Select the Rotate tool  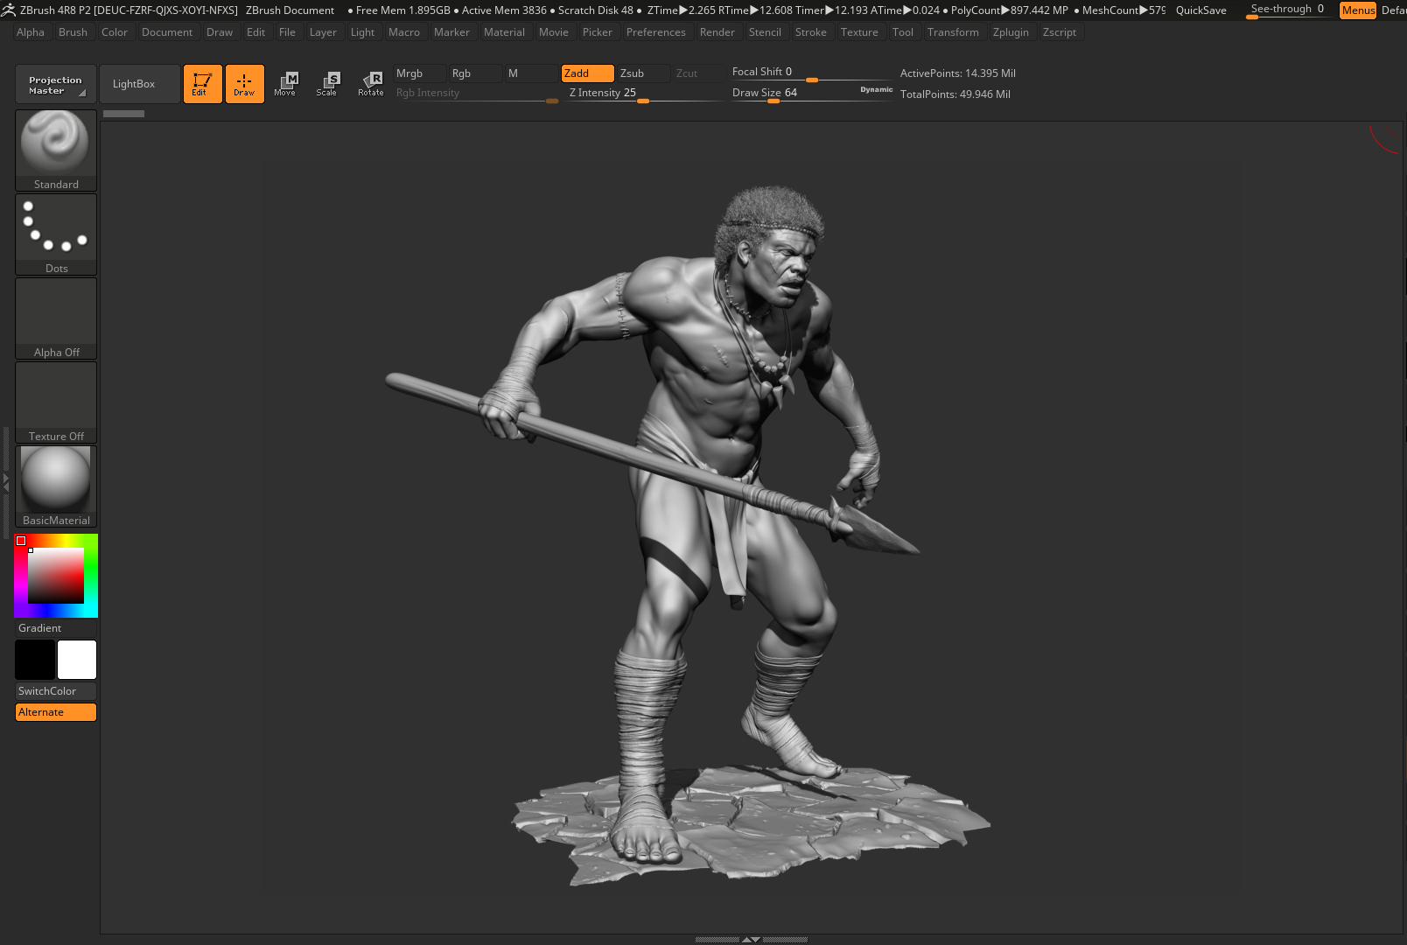[370, 84]
